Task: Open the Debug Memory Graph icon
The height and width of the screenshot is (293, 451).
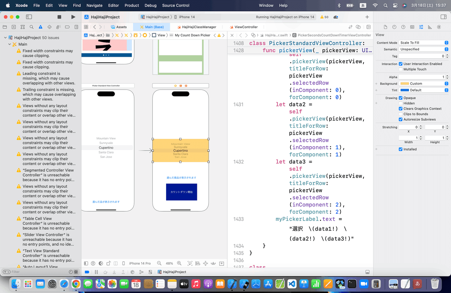Action: point(142,272)
